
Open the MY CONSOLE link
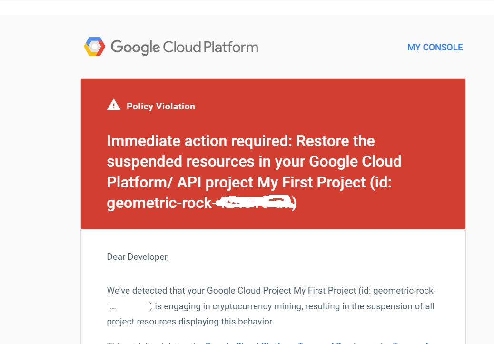435,47
